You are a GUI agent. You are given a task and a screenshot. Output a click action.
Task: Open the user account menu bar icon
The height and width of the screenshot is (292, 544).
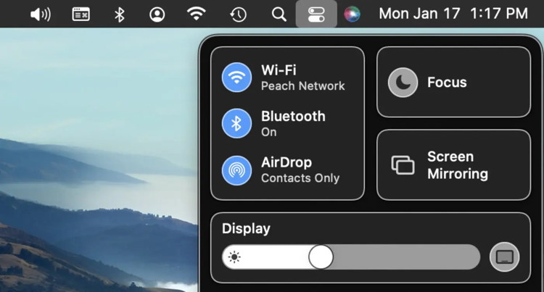pyautogui.click(x=157, y=14)
